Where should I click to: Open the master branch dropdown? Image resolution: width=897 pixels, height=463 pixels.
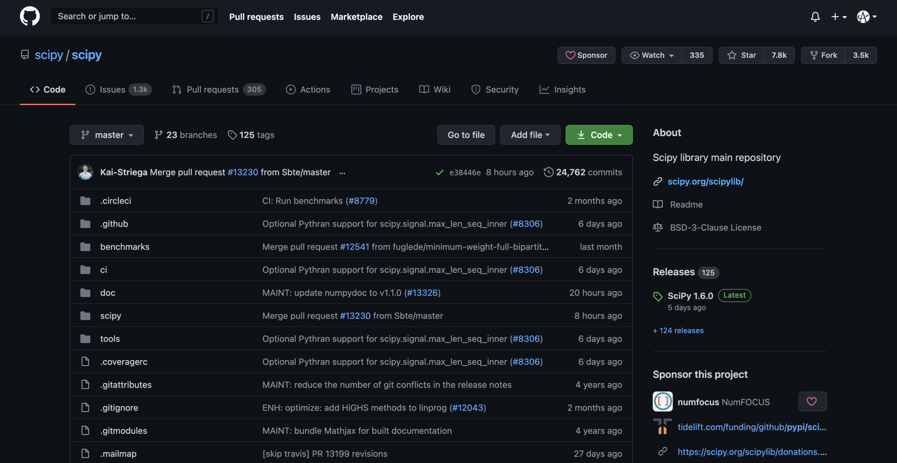point(107,135)
